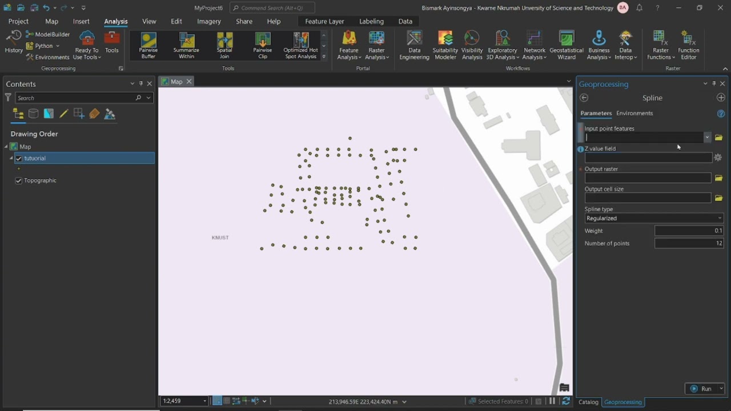Browse for Input point features folder

pyautogui.click(x=718, y=138)
